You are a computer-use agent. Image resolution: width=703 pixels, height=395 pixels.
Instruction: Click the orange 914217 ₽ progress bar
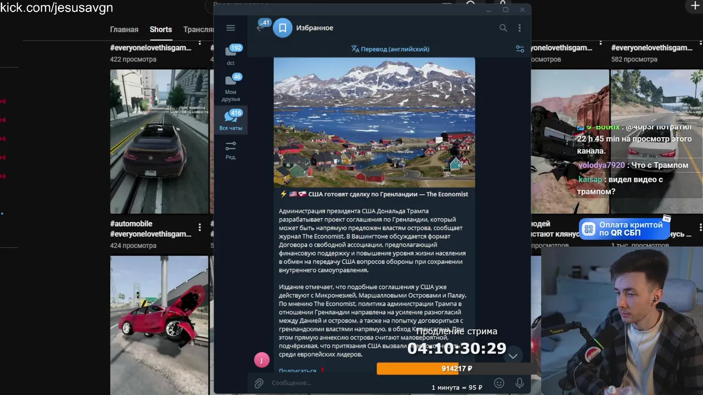457,369
